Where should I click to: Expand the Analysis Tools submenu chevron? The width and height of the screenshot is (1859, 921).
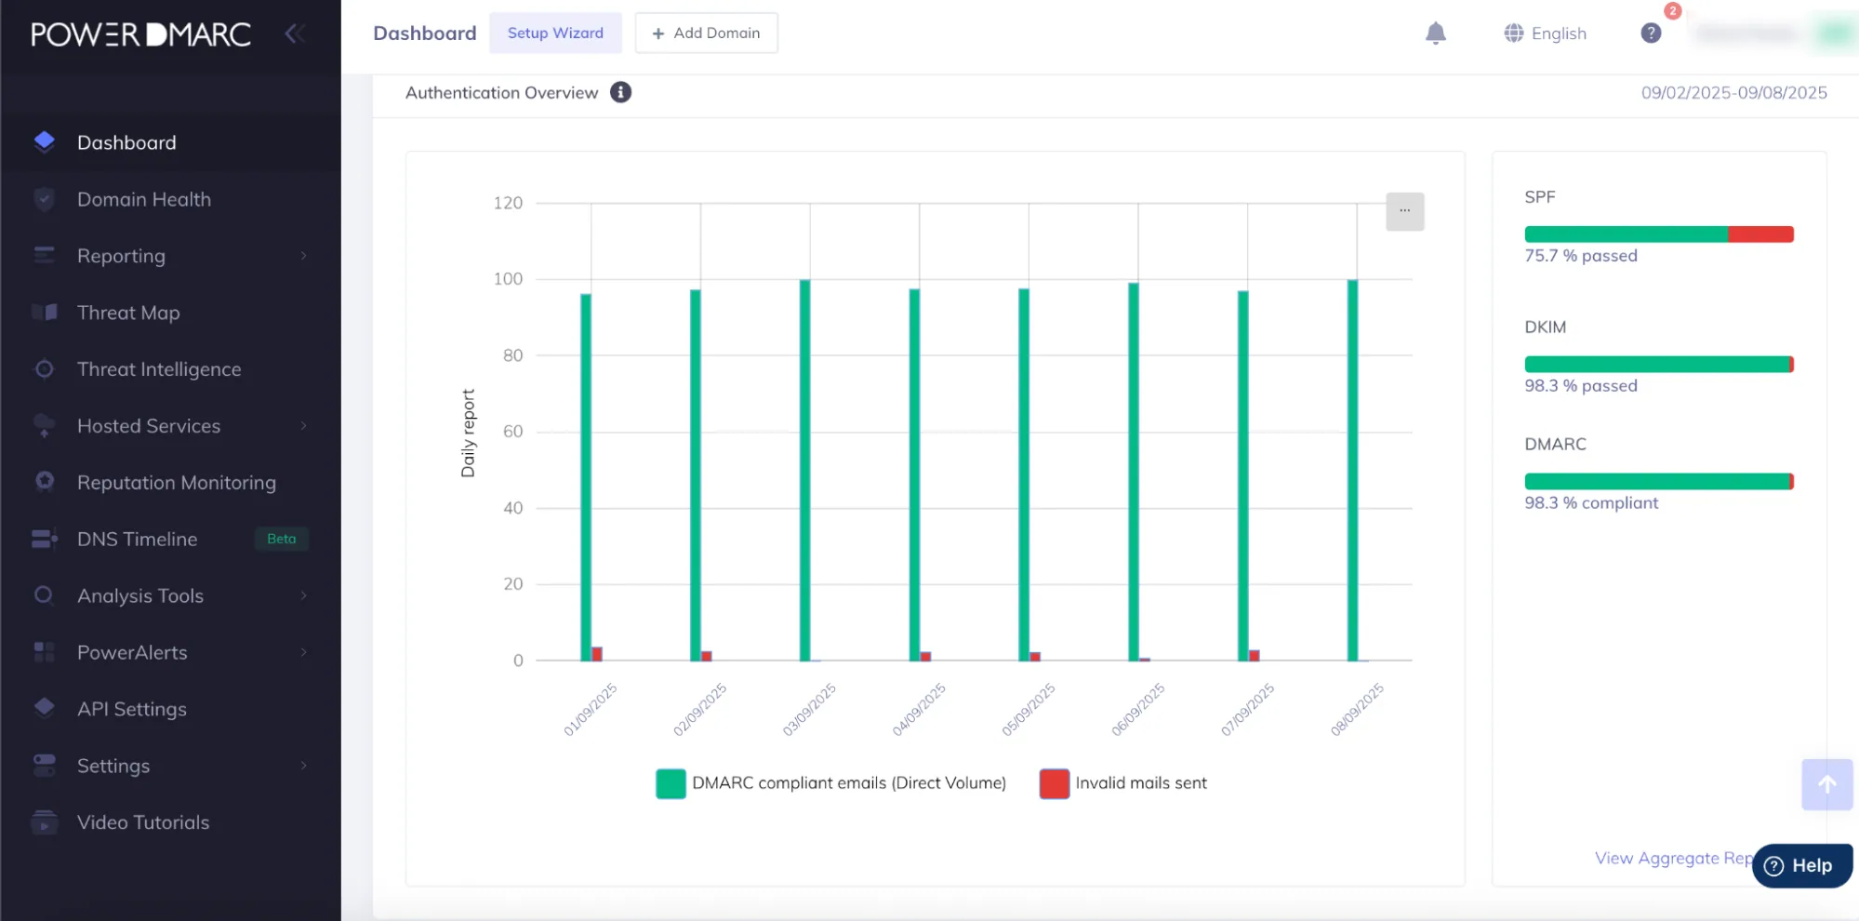coord(303,595)
